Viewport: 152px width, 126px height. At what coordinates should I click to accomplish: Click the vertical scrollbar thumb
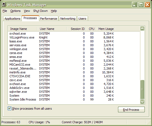point(142,89)
